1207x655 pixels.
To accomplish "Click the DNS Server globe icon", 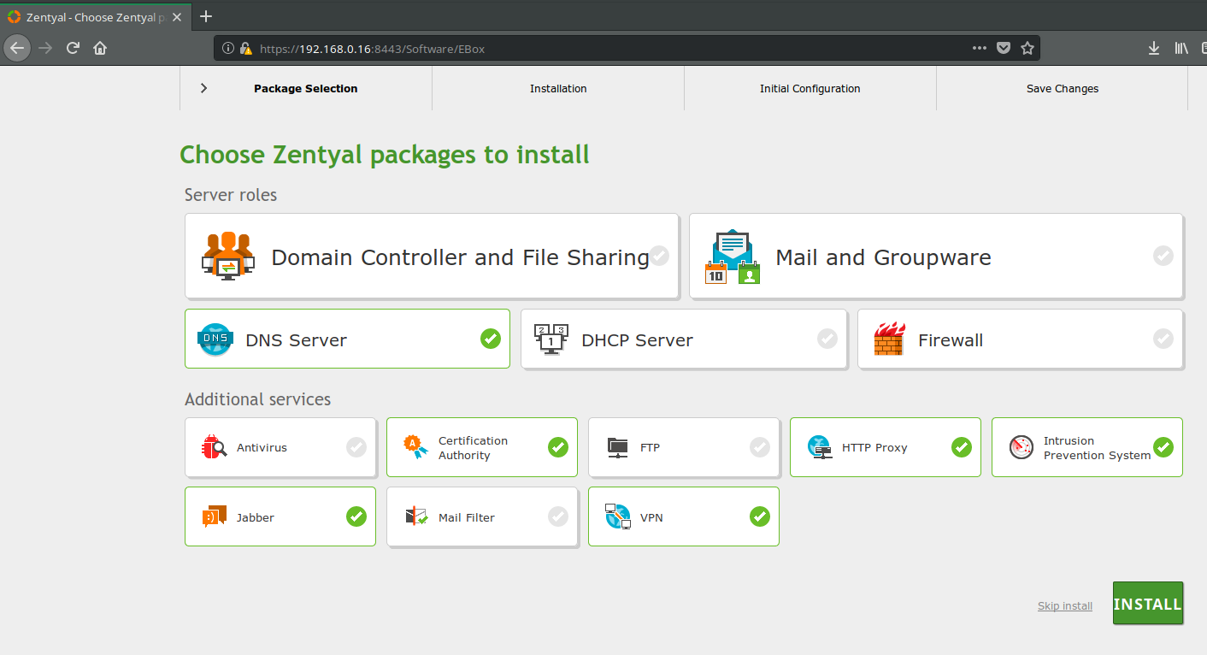I will point(215,339).
